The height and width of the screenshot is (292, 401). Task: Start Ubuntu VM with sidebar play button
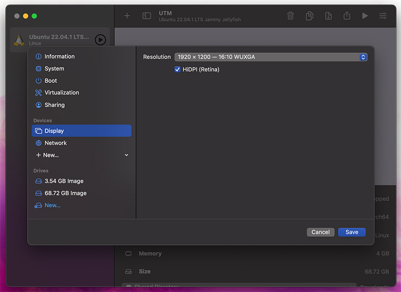coord(101,40)
